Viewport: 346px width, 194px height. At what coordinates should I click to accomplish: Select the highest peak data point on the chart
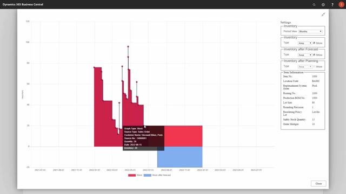128,47
